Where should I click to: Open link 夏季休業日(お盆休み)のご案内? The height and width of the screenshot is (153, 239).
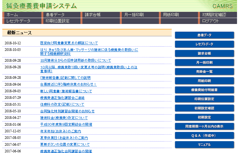pos(64,138)
